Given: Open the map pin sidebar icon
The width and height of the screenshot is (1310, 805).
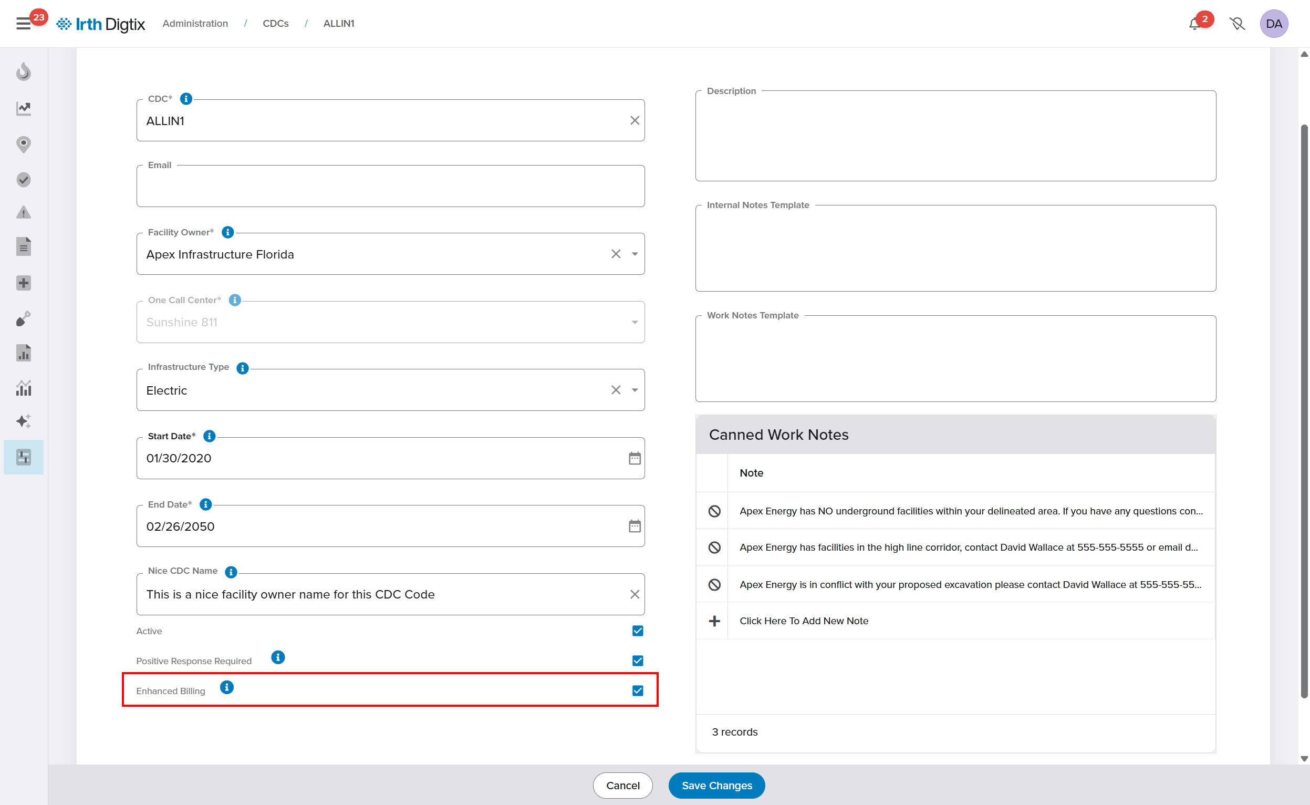Looking at the screenshot, I should [24, 144].
